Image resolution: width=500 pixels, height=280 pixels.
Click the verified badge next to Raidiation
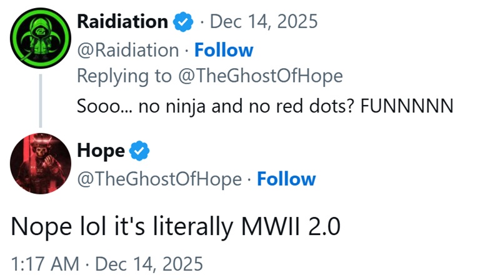pos(182,22)
